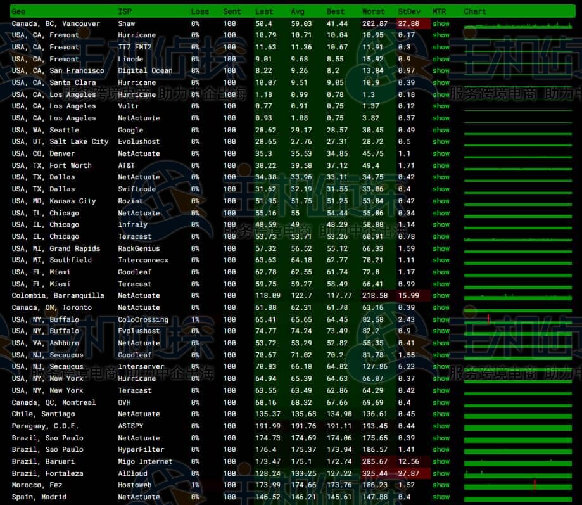
Task: Show MTR for Montreal OVH row
Action: 441,402
